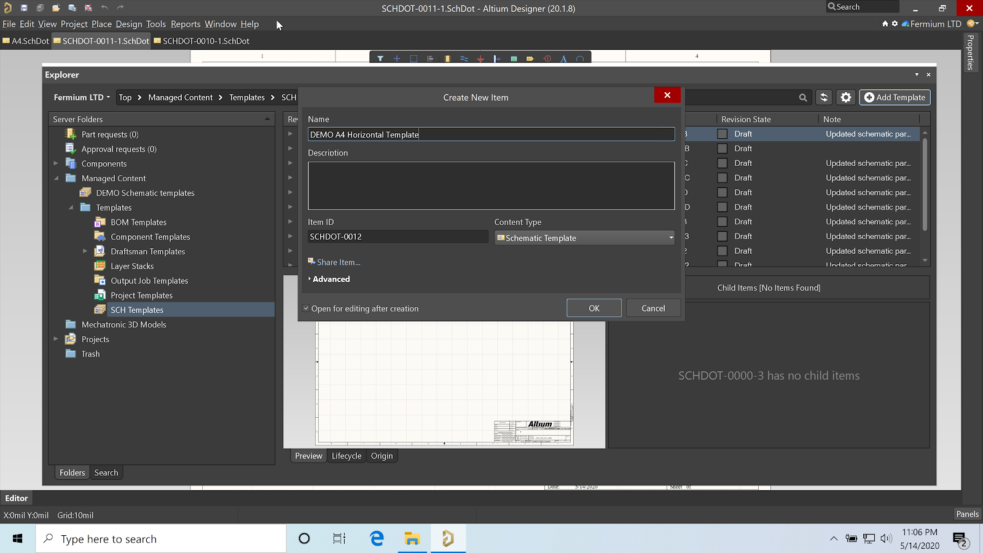Click the Description text area

pyautogui.click(x=491, y=186)
